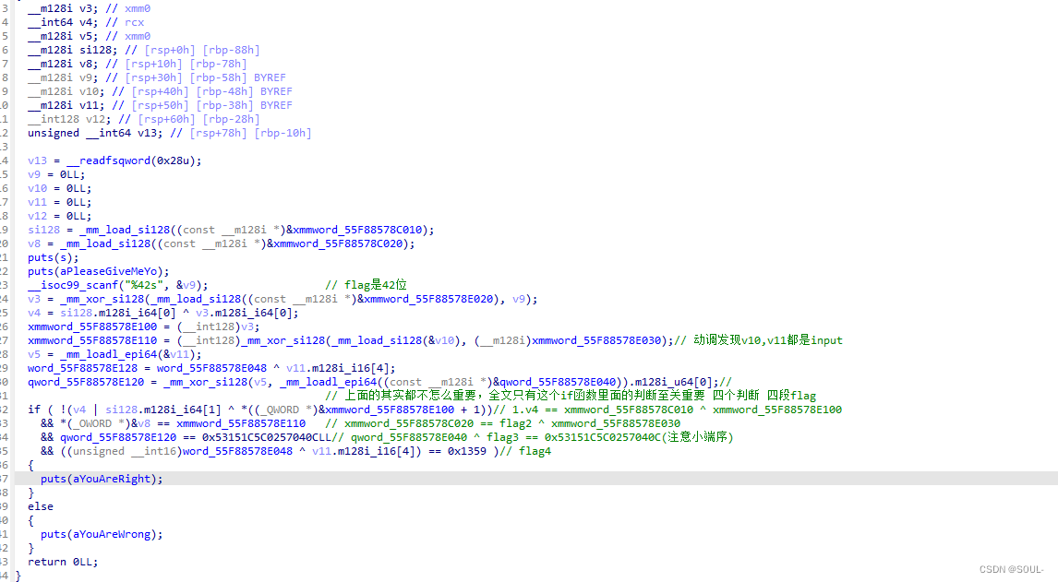Click the v4 assignment variable
This screenshot has width=1058, height=582.
pos(34,313)
